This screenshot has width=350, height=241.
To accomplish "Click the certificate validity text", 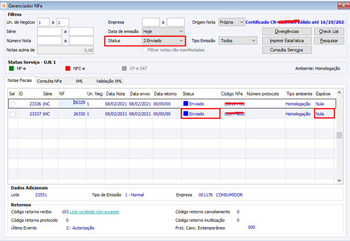I will pyautogui.click(x=295, y=22).
